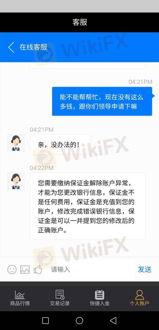
Task: Send a thumbs-up like icon
Action: click(x=38, y=269)
